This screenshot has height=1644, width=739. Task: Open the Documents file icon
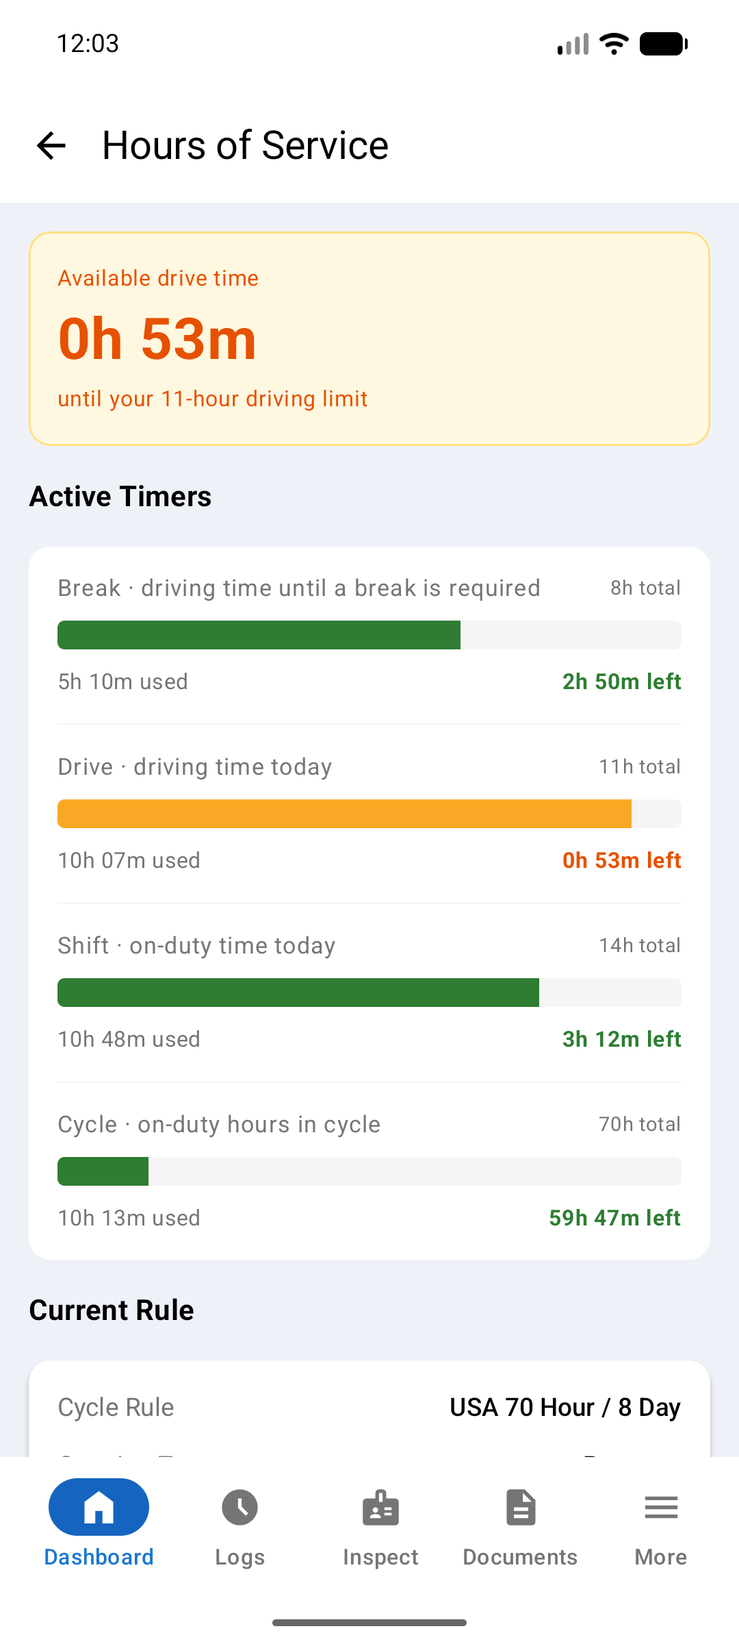tap(521, 1508)
